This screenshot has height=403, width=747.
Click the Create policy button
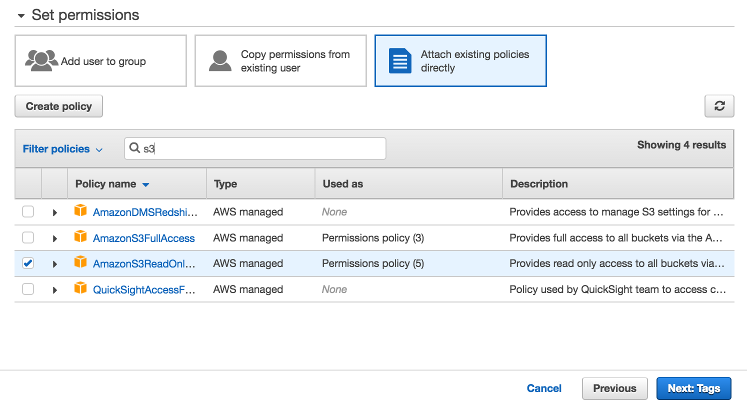tap(58, 106)
